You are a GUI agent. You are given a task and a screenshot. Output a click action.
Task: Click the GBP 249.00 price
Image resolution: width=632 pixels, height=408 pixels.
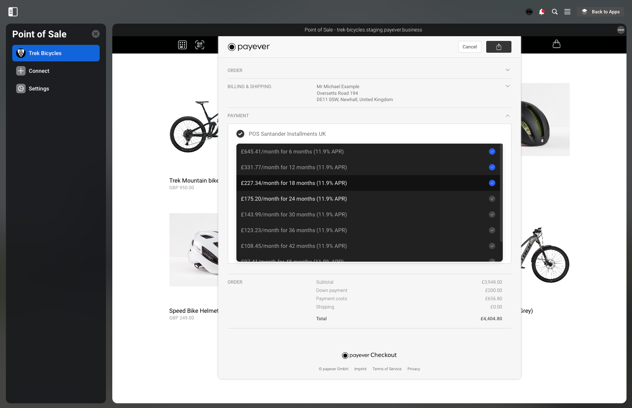point(182,318)
